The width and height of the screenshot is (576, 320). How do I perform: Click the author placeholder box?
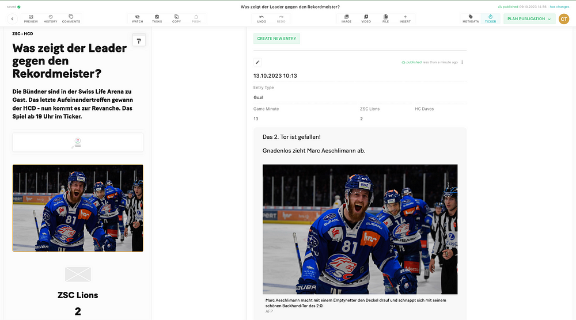point(78,142)
